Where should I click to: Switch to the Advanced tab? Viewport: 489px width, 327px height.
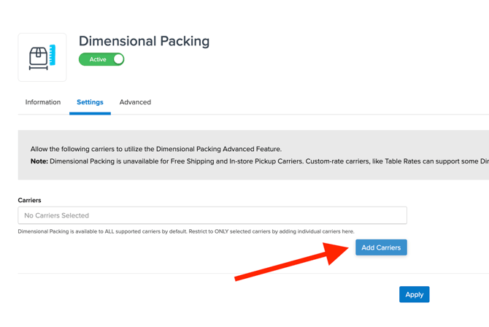tap(135, 102)
